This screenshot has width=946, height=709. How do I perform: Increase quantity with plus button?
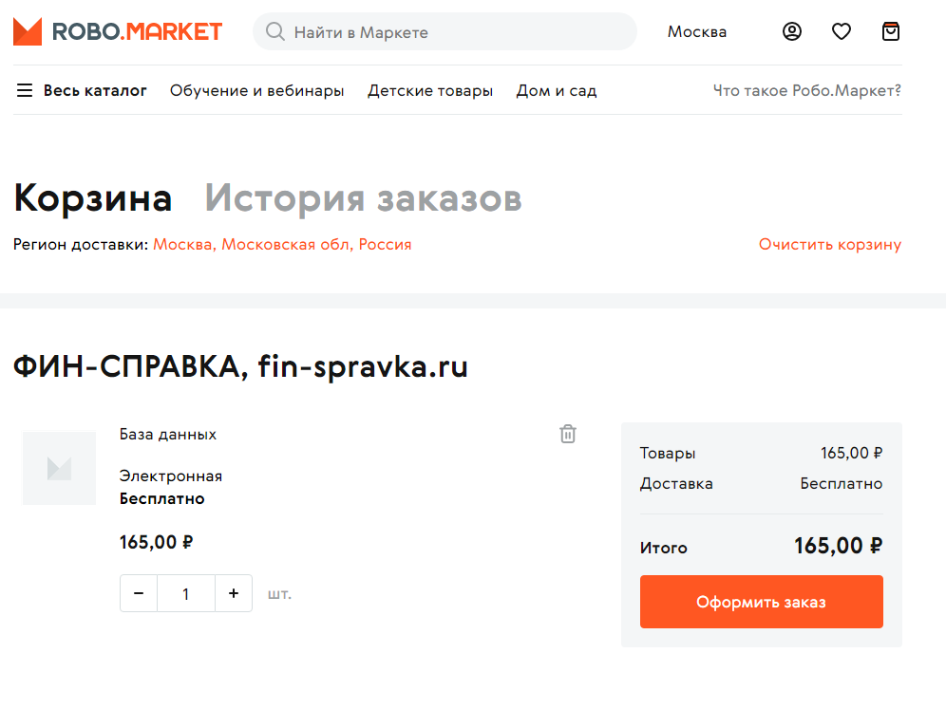(x=234, y=593)
